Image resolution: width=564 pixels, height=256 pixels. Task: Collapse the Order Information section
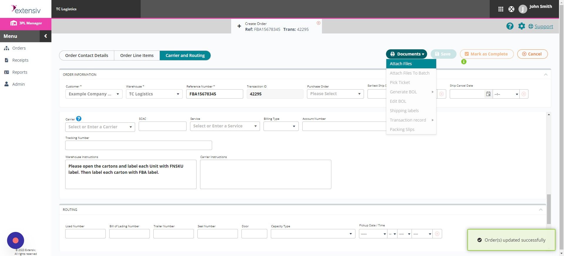[545, 75]
